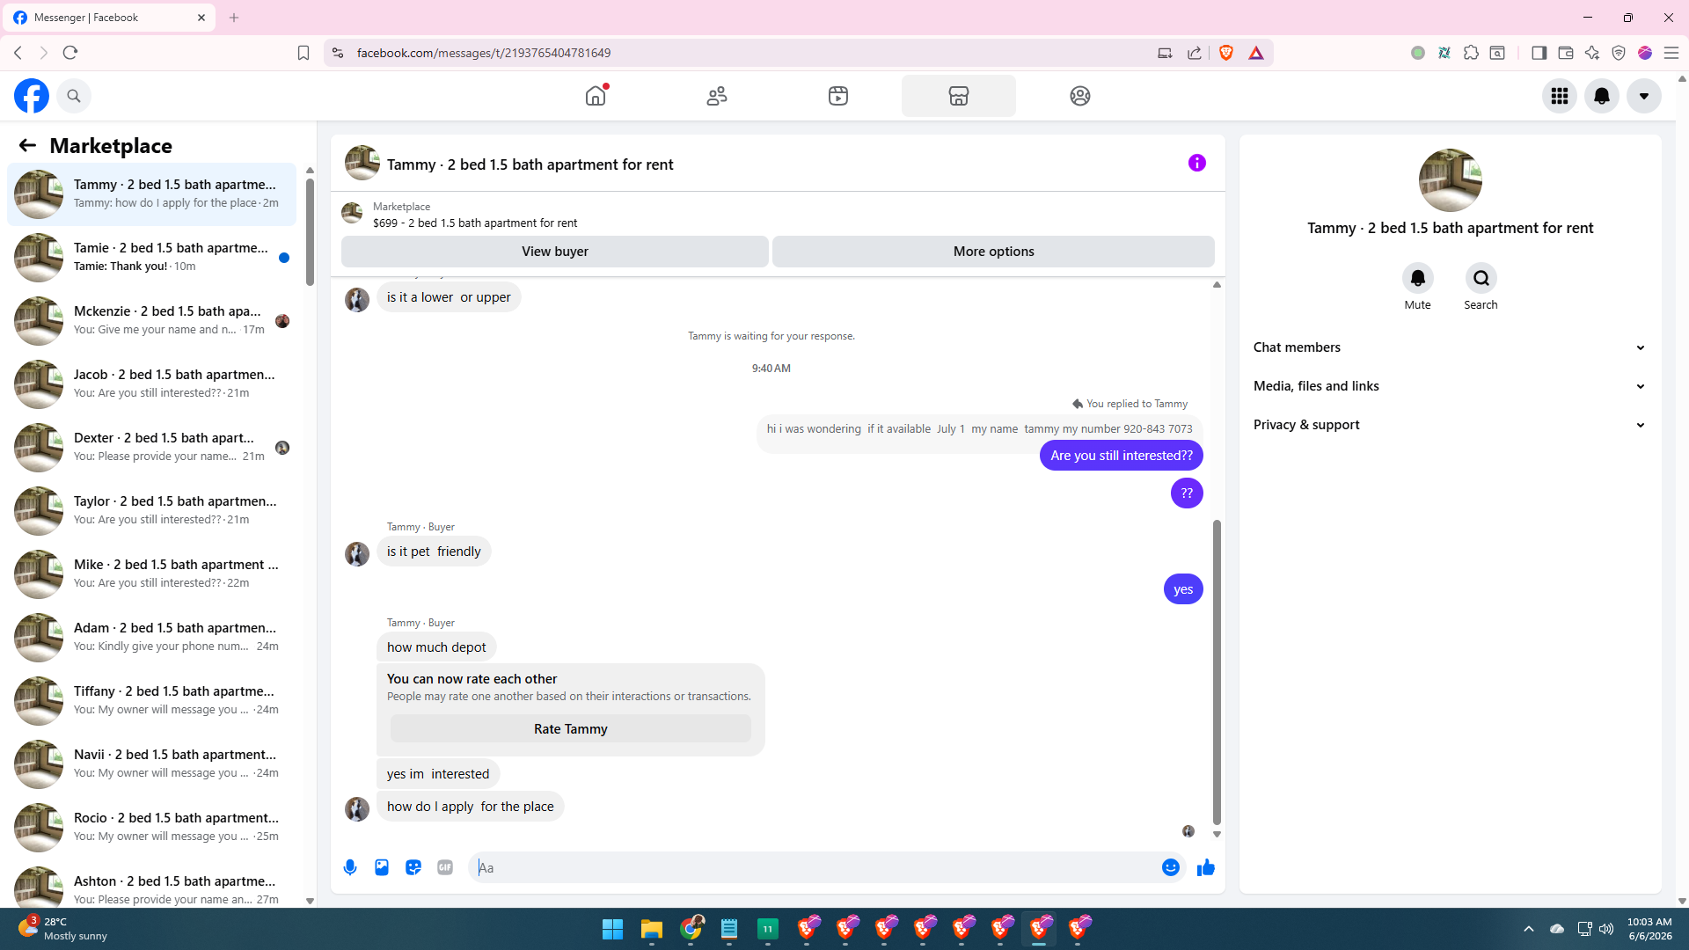Click the Rate Tammy button
Viewport: 1689px width, 950px height.
pos(571,729)
